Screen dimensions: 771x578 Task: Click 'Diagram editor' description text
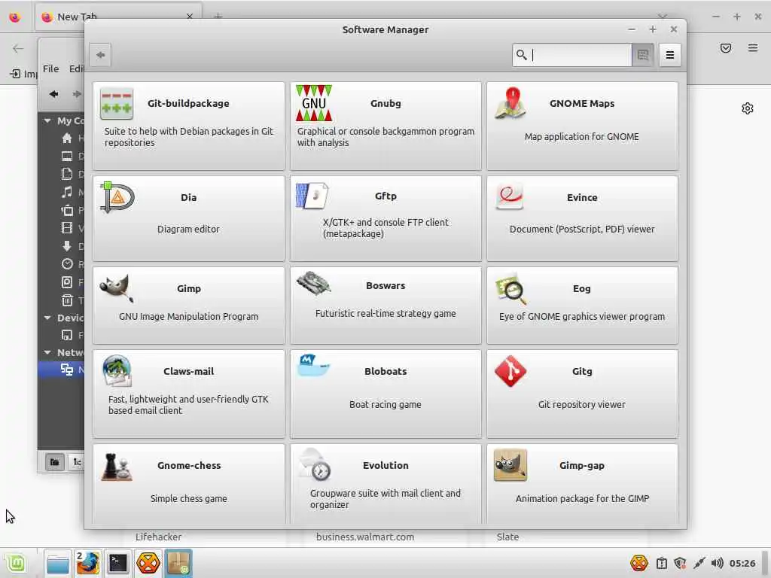(188, 229)
